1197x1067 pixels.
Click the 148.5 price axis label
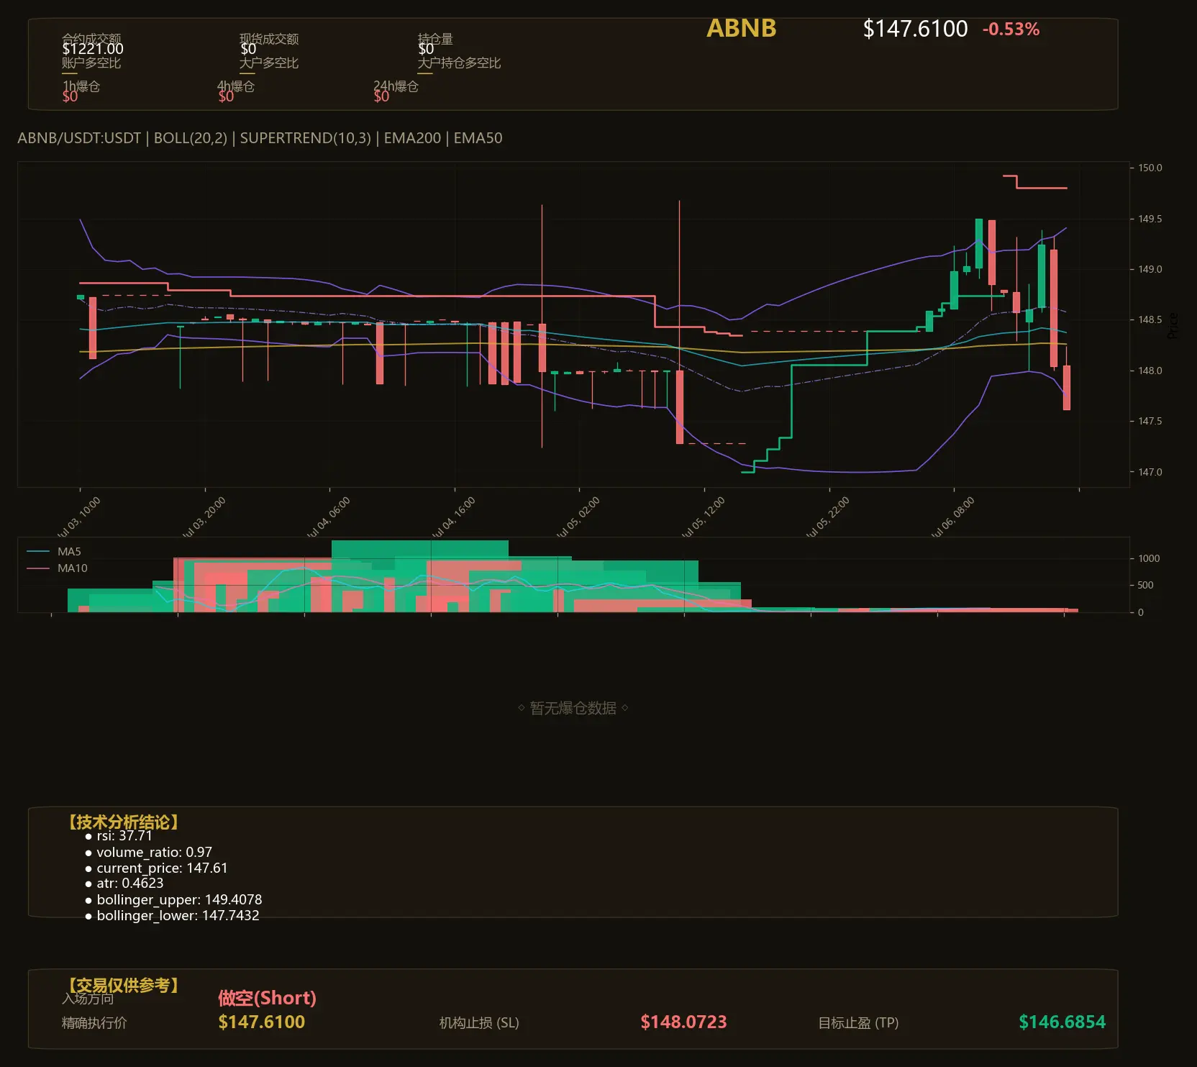coord(1150,319)
